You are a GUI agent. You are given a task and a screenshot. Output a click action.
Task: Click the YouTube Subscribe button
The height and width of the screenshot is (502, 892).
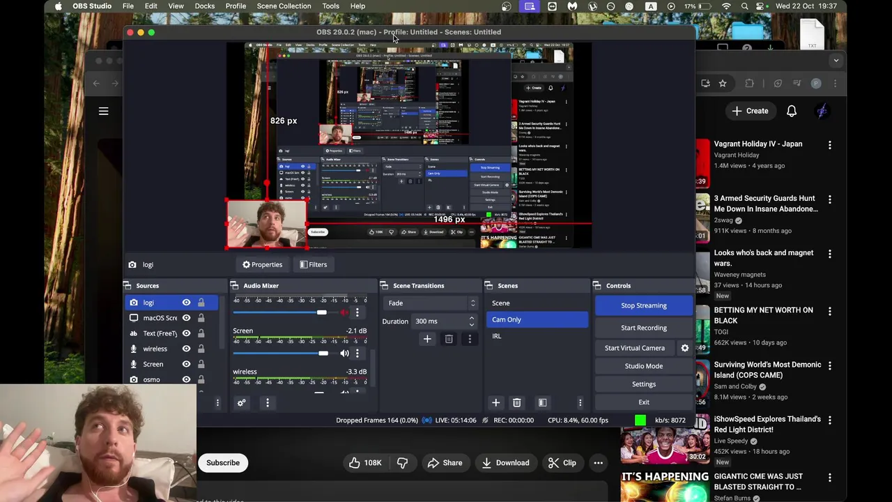[223, 463]
